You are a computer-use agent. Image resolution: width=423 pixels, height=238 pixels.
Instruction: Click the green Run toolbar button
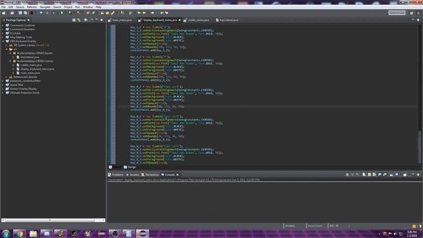click(61, 13)
